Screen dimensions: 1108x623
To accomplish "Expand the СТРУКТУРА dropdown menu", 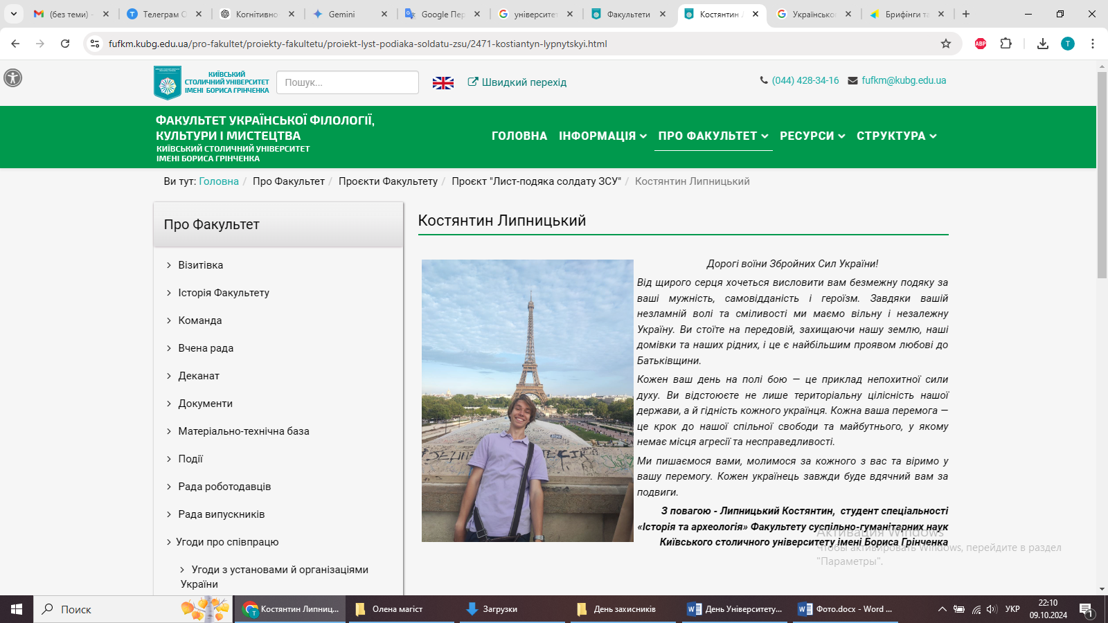I will coord(896,136).
